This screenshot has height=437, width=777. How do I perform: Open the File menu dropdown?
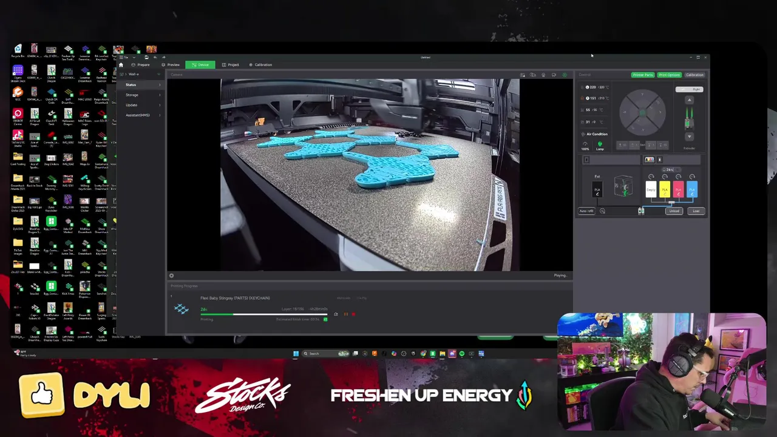(x=124, y=57)
